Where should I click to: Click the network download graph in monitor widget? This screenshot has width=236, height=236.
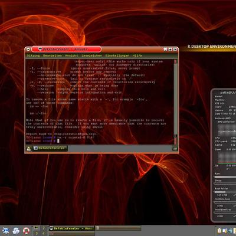pos(227,158)
